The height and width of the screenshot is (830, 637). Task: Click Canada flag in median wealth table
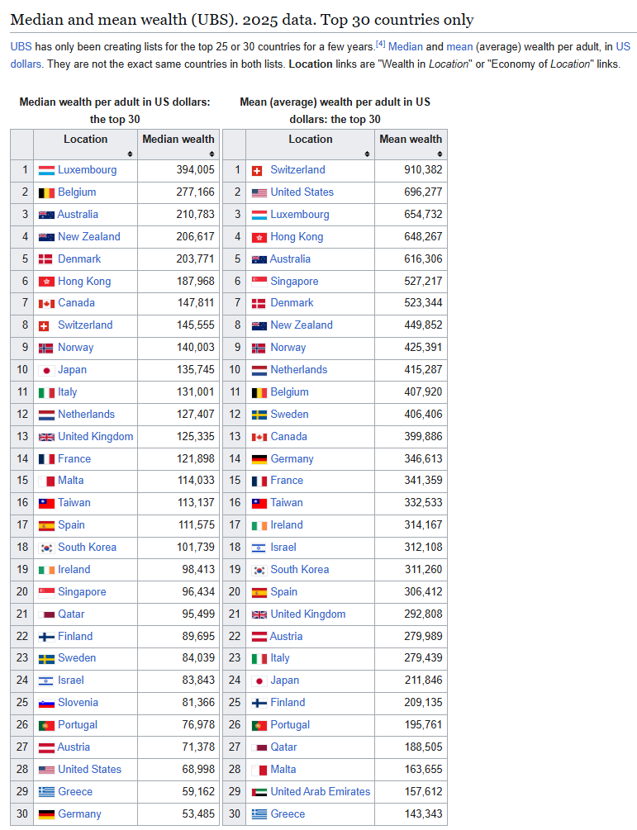tap(46, 304)
